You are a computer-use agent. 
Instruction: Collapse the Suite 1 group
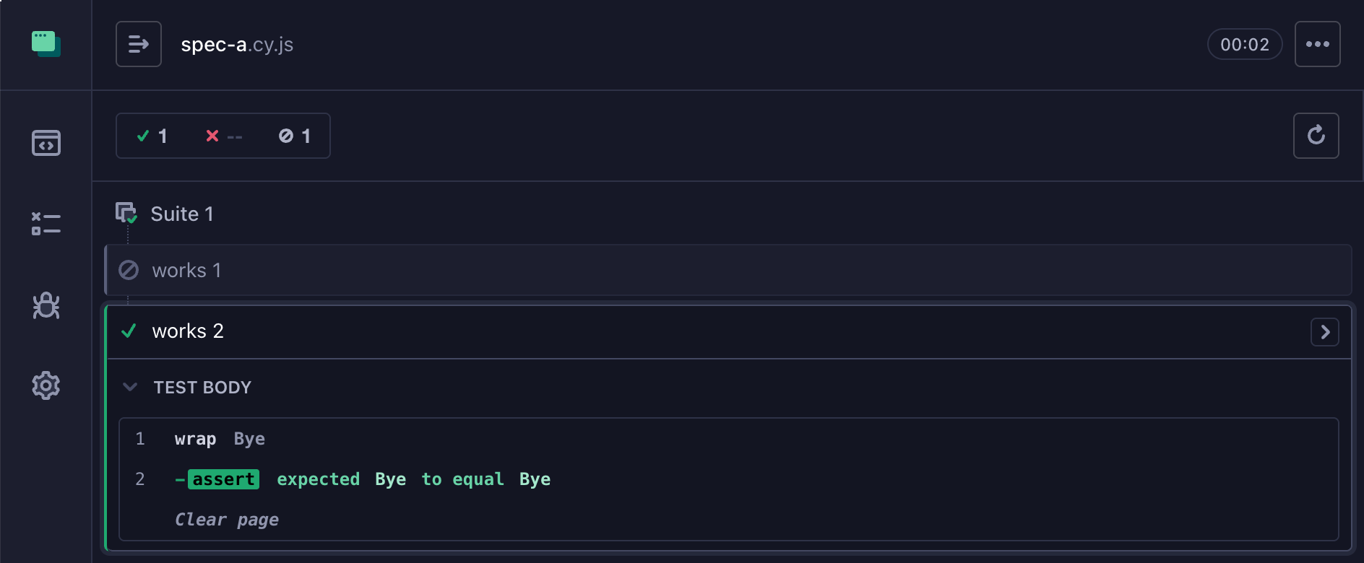point(182,214)
